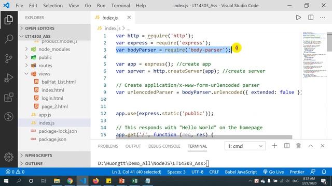Close the terminal panel
Viewport: 332px width, 186px height.
pyautogui.click(x=323, y=146)
